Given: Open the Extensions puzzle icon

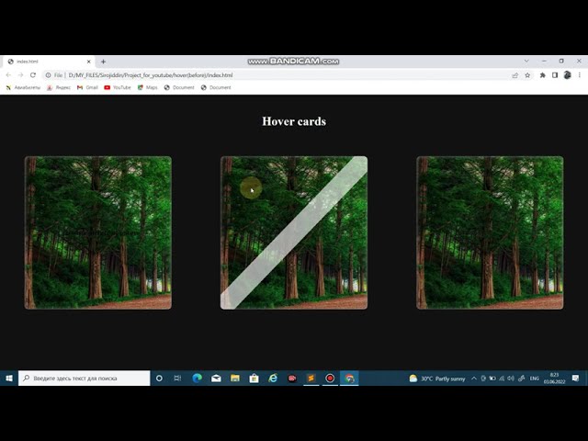Looking at the screenshot, I should tap(543, 75).
